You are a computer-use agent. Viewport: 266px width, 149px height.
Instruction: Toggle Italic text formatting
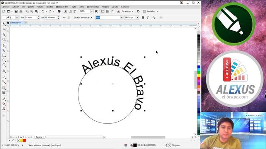pos(148,17)
